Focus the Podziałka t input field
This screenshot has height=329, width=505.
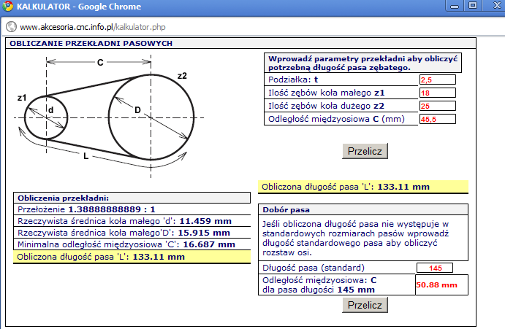pyautogui.click(x=437, y=80)
